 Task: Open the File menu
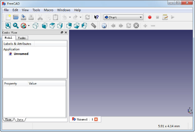pos(6,10)
